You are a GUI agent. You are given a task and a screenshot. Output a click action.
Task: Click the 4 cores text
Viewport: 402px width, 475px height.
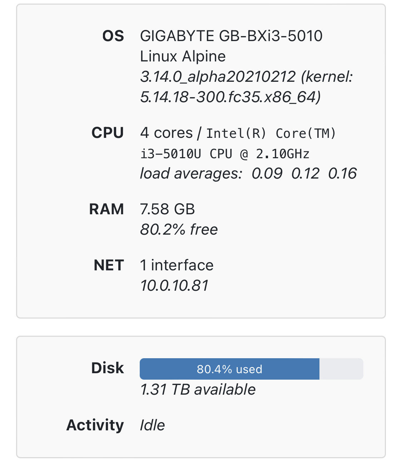[166, 133]
